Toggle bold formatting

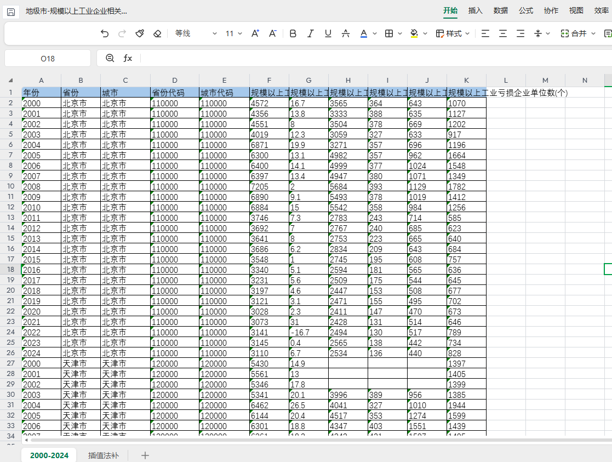[293, 33]
